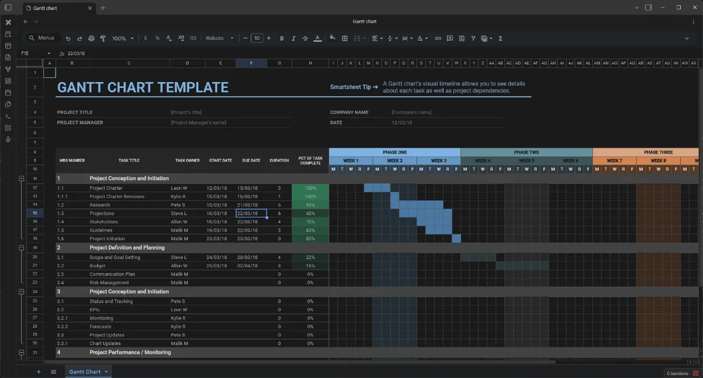Click the undo arrow in the toolbar
This screenshot has height=378, width=703.
[x=68, y=38]
